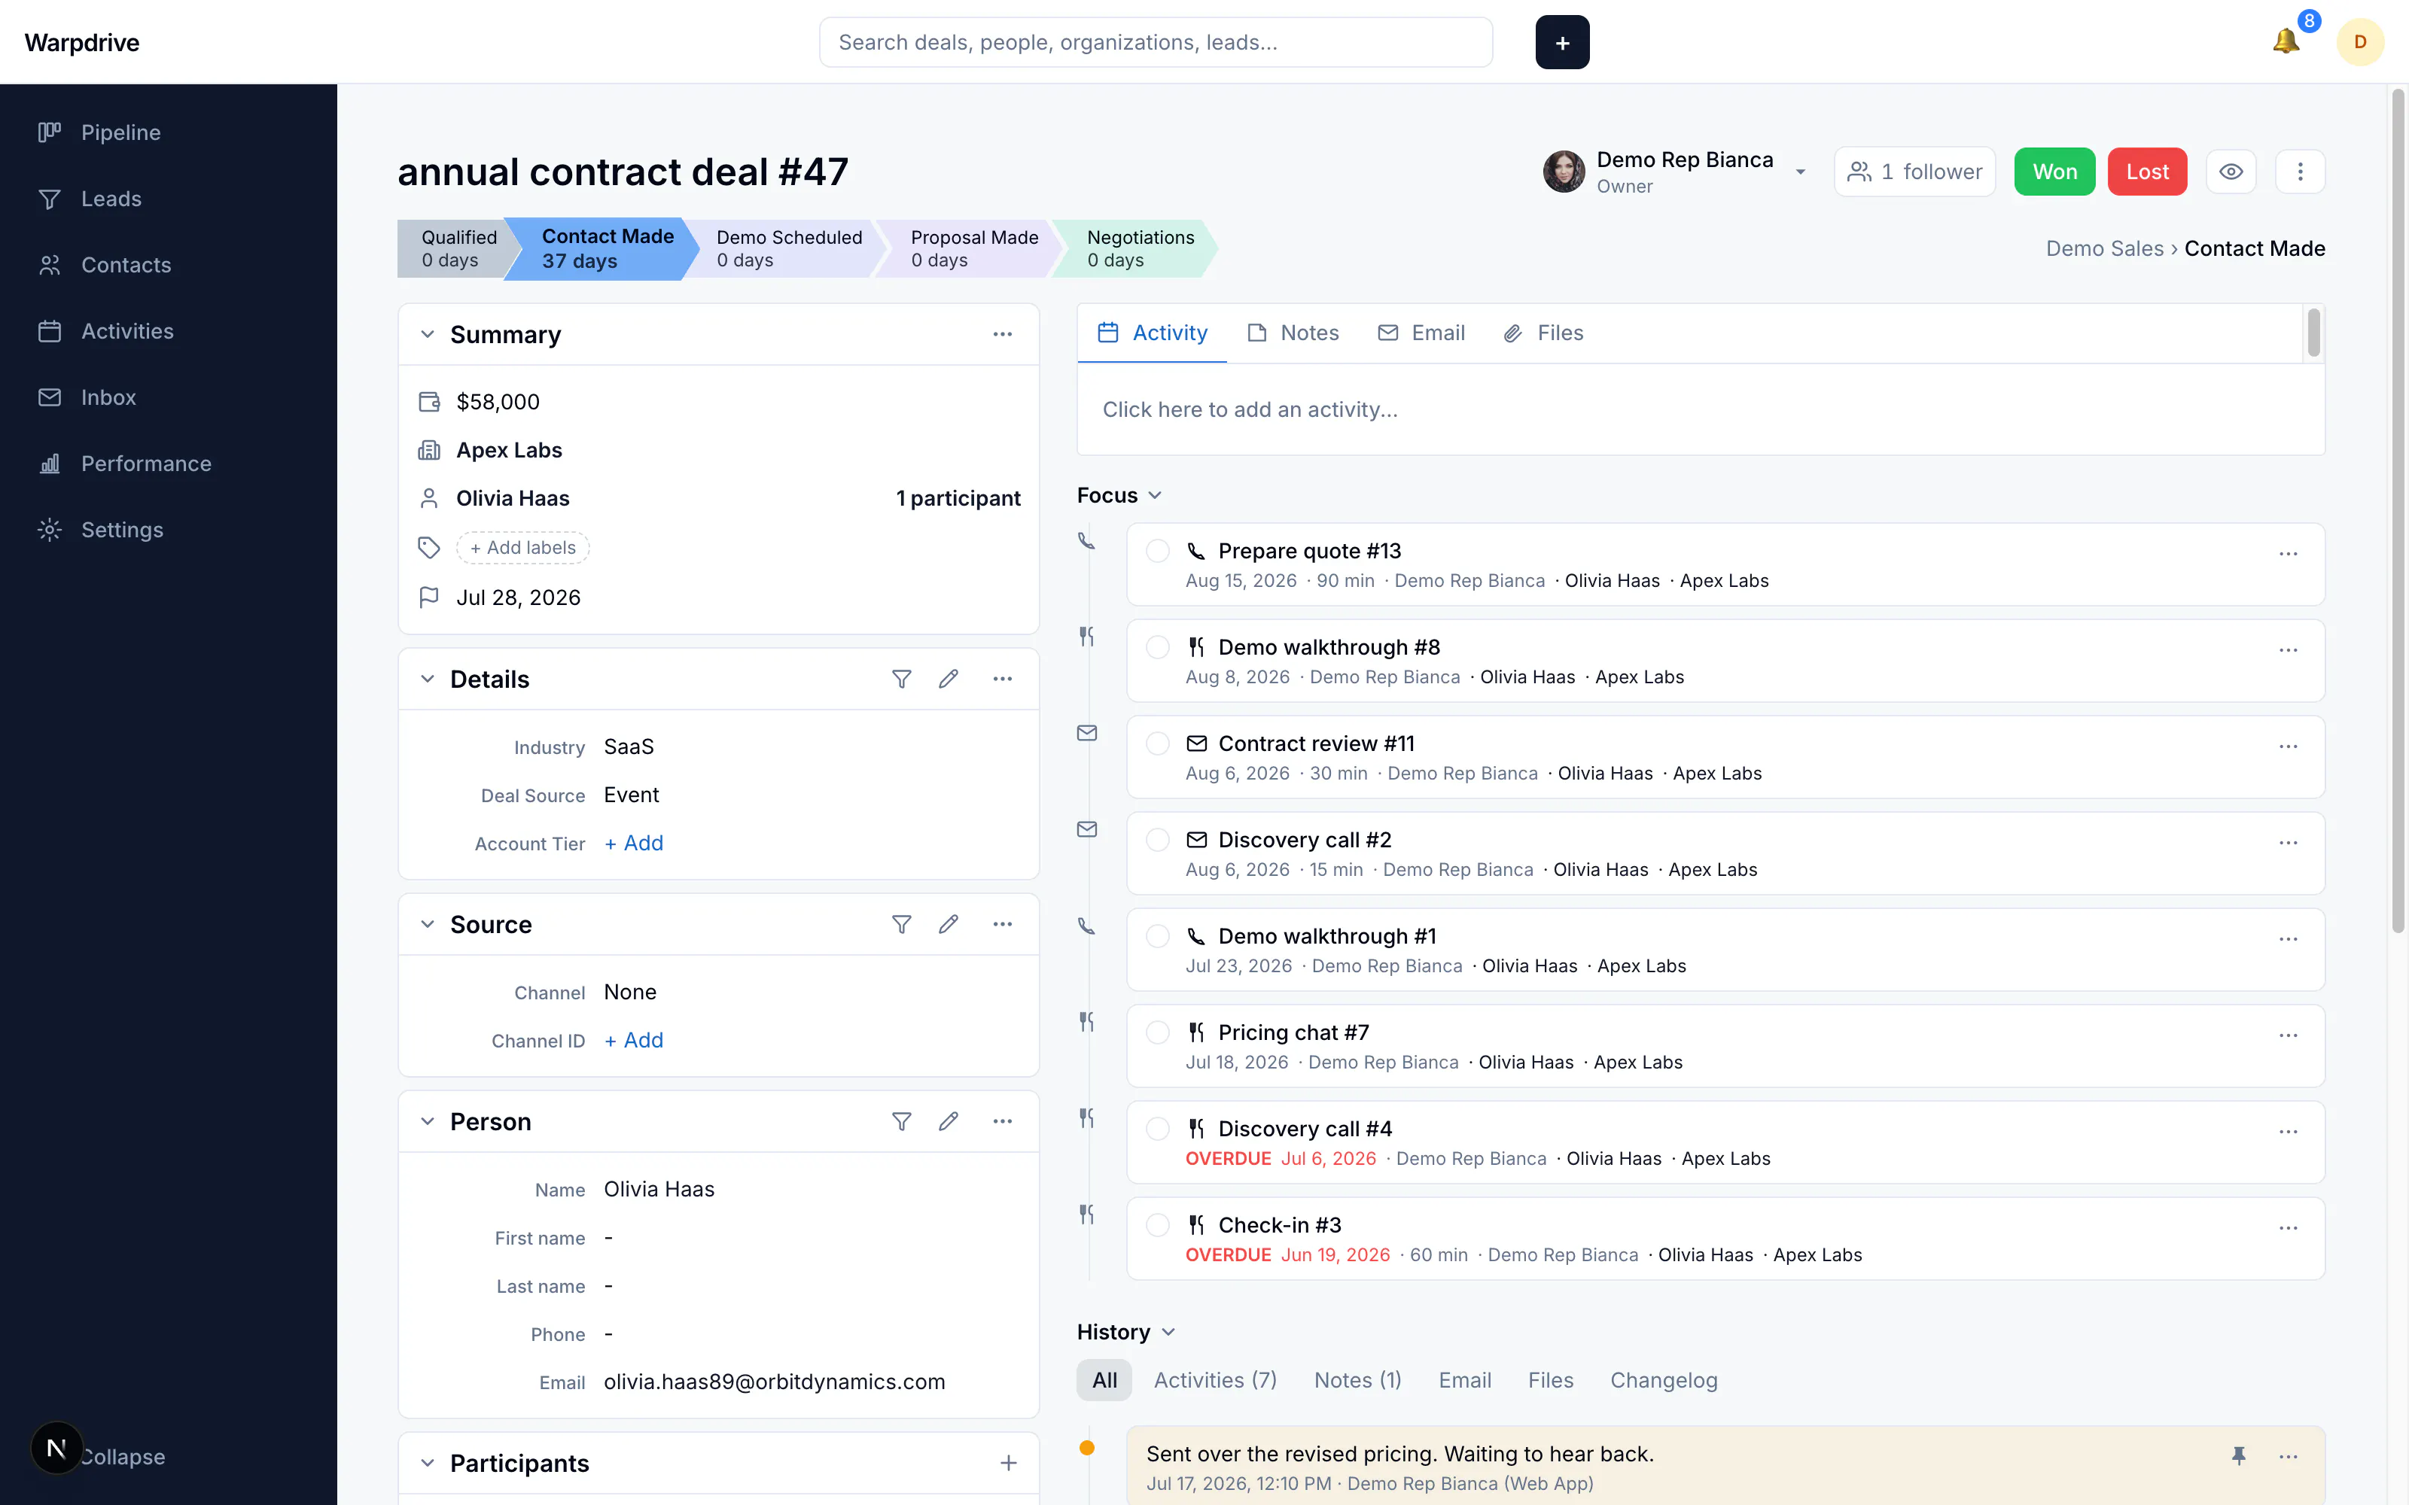Image resolution: width=2409 pixels, height=1505 pixels.
Task: Mark Pricing chat #7 as done
Action: (1157, 1033)
